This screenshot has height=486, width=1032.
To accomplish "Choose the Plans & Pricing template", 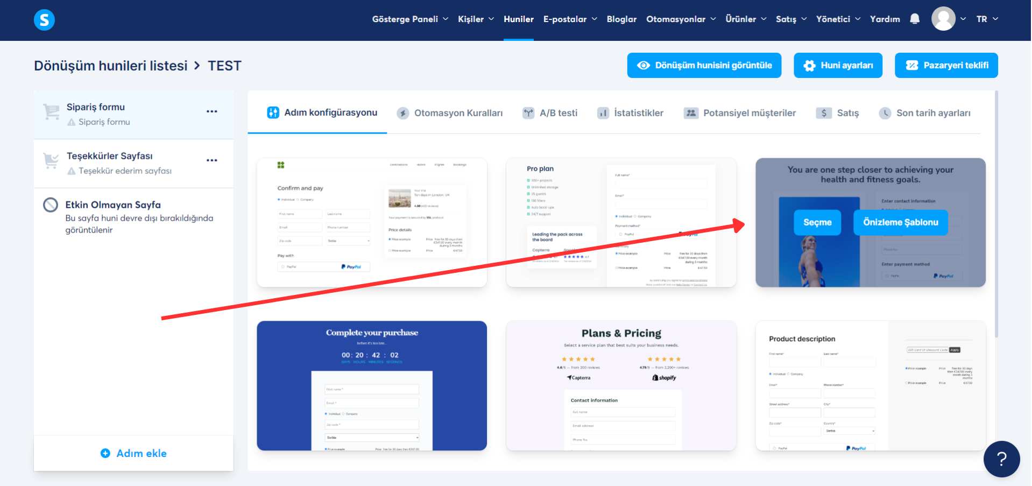I will (x=621, y=386).
